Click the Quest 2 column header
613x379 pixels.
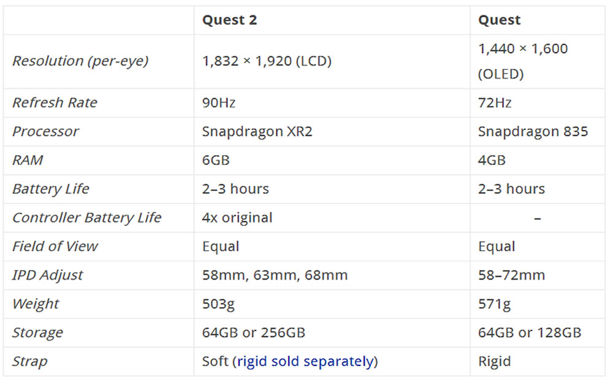[230, 20]
